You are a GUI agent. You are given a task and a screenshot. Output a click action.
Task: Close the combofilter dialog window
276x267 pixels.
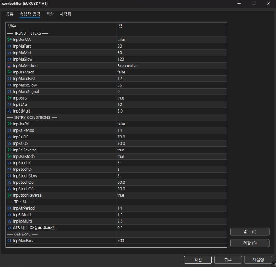pos(268,4)
